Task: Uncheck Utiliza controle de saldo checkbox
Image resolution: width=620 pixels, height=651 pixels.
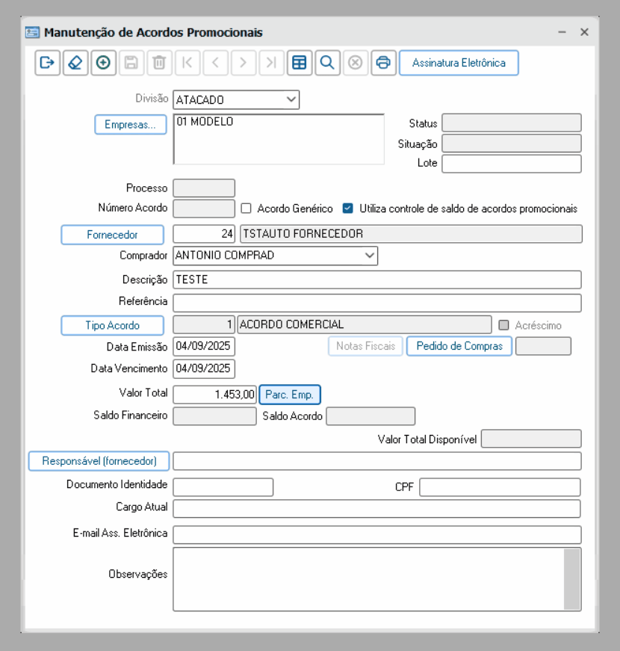Action: (x=348, y=209)
